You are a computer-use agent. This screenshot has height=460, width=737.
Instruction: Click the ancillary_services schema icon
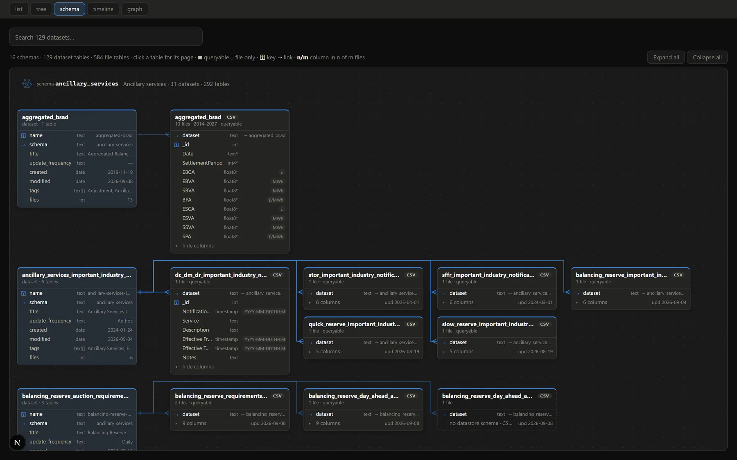pos(27,84)
